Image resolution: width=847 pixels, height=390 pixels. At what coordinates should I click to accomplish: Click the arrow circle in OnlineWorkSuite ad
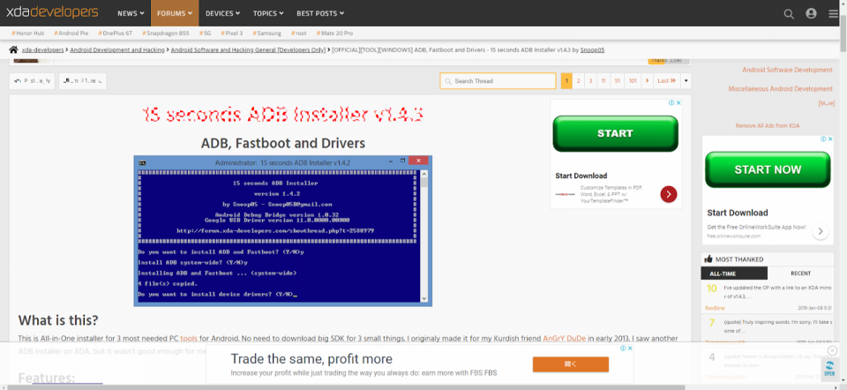(x=821, y=231)
